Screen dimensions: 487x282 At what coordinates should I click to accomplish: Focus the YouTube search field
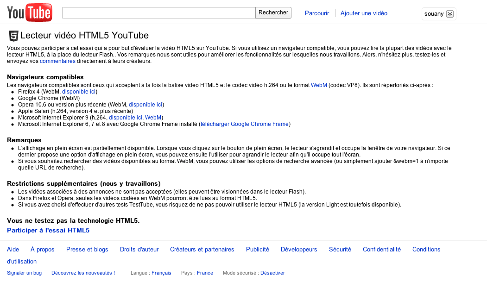(x=159, y=13)
